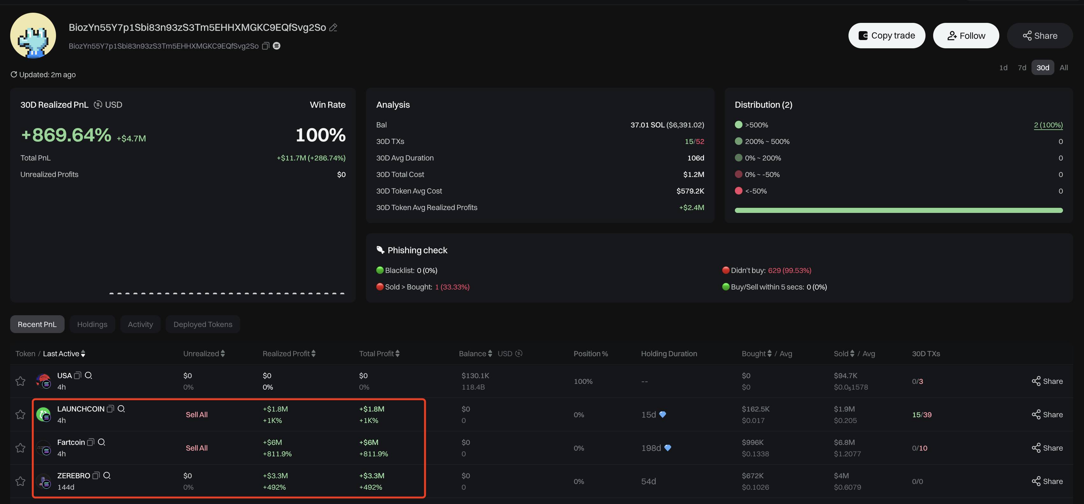Image resolution: width=1084 pixels, height=504 pixels.
Task: Click the Copy trade button
Action: [887, 36]
